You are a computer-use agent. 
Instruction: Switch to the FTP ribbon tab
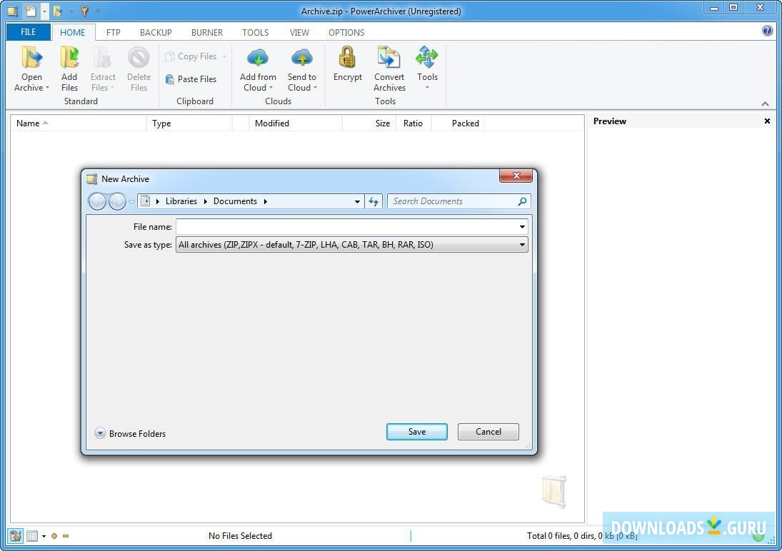(114, 32)
